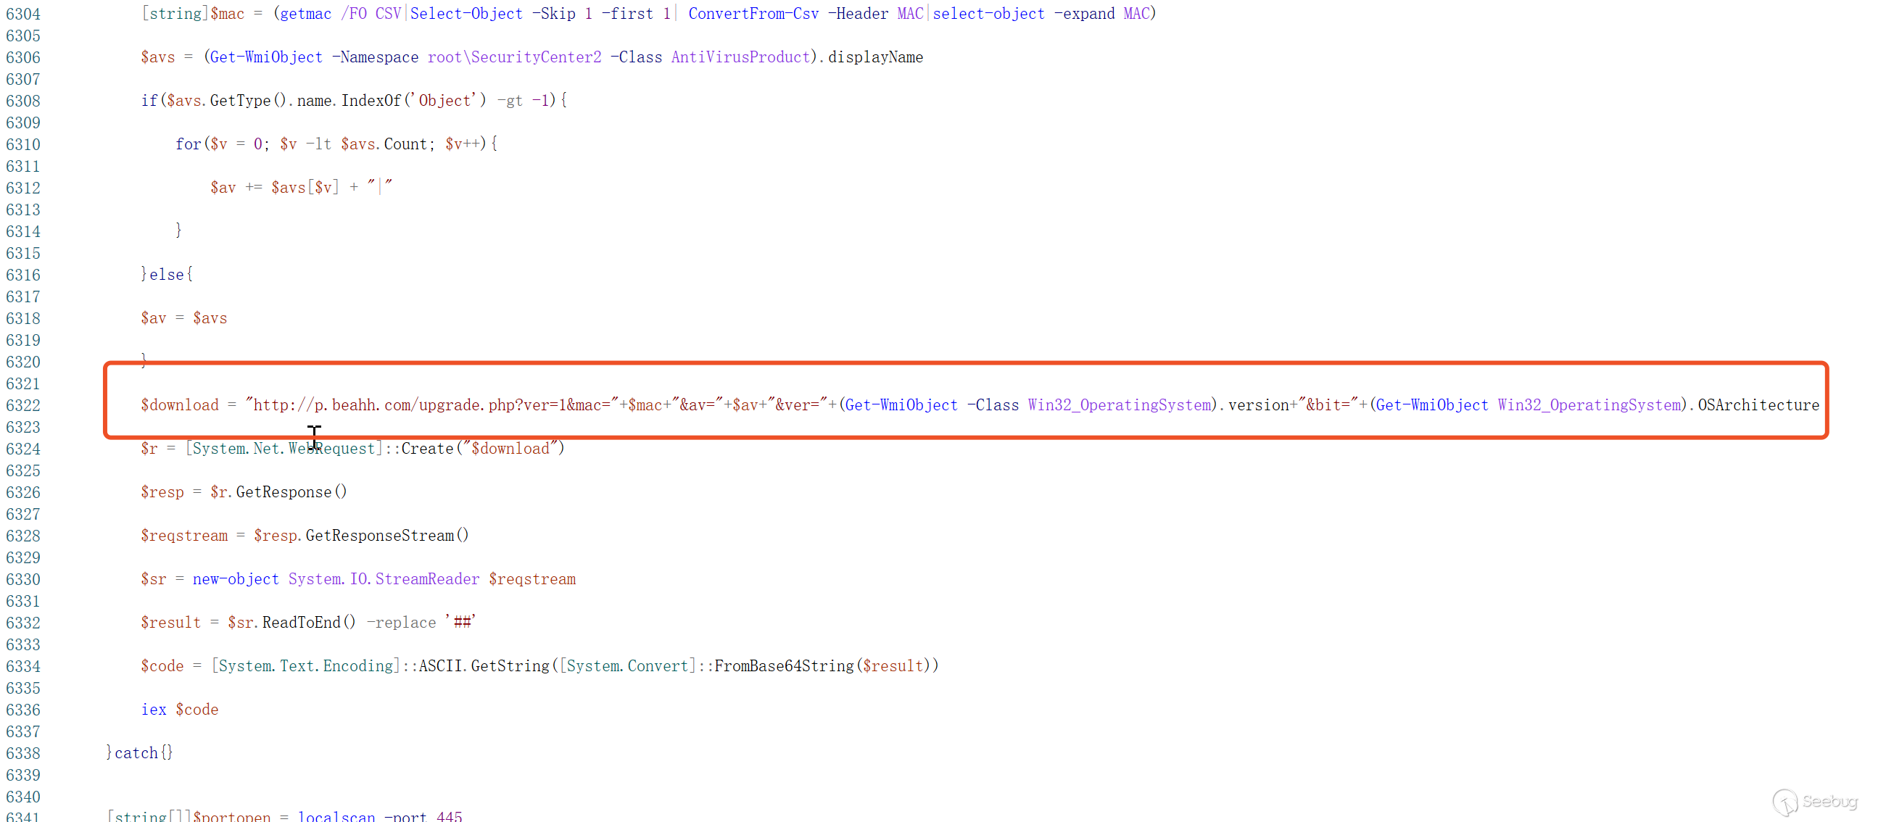Place cursor on $download variable assignment
This screenshot has height=822, width=1878.
[180, 406]
